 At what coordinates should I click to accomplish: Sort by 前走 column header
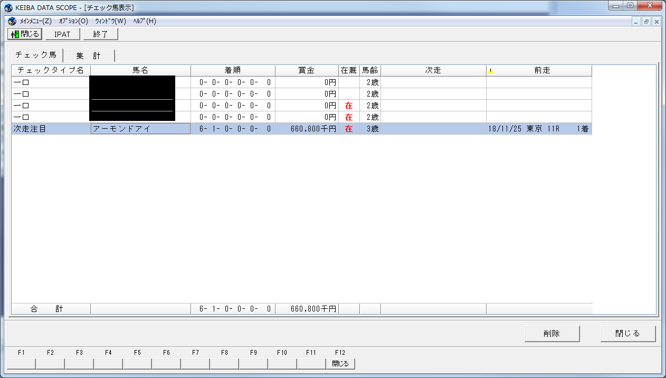pos(539,70)
